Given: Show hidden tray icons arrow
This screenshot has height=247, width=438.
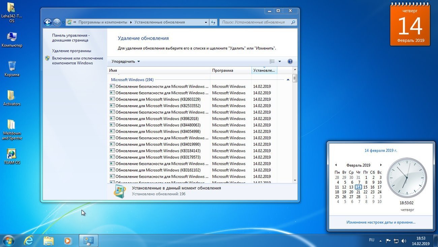Looking at the screenshot, I should [x=380, y=241].
